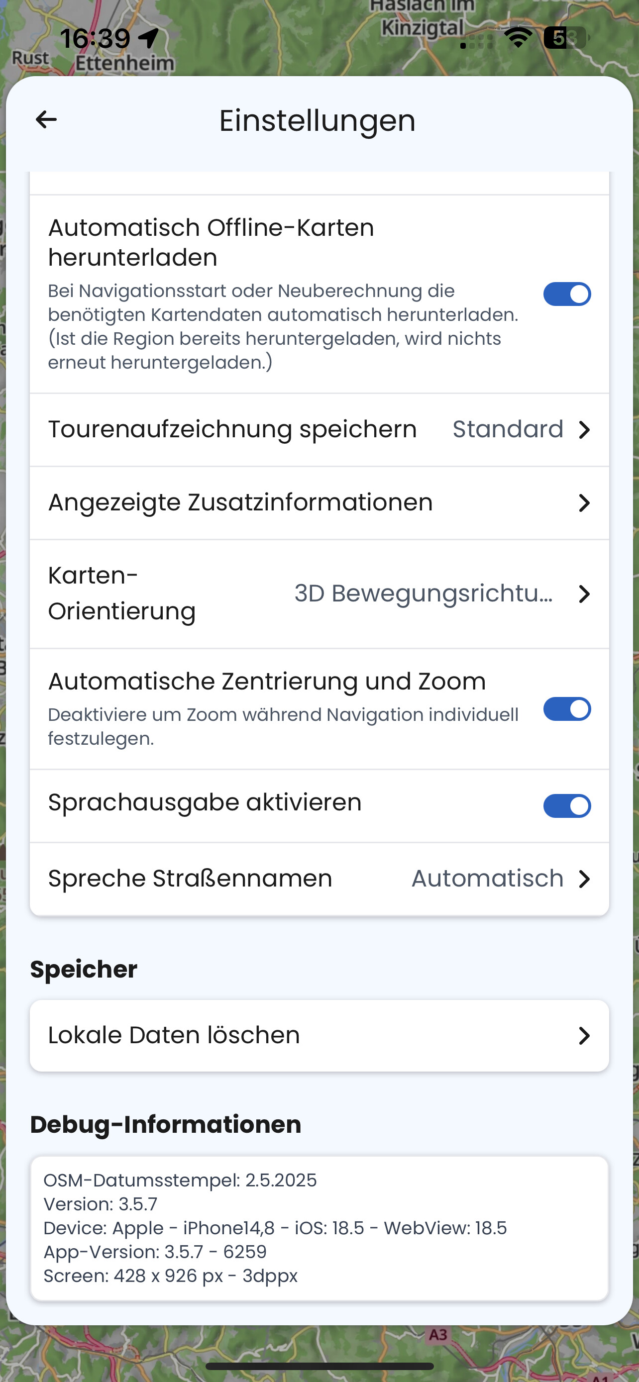Viewport: 639px width, 1382px height.
Task: Toggle Automatische Zentrierung und Zoom switch
Action: pyautogui.click(x=567, y=709)
